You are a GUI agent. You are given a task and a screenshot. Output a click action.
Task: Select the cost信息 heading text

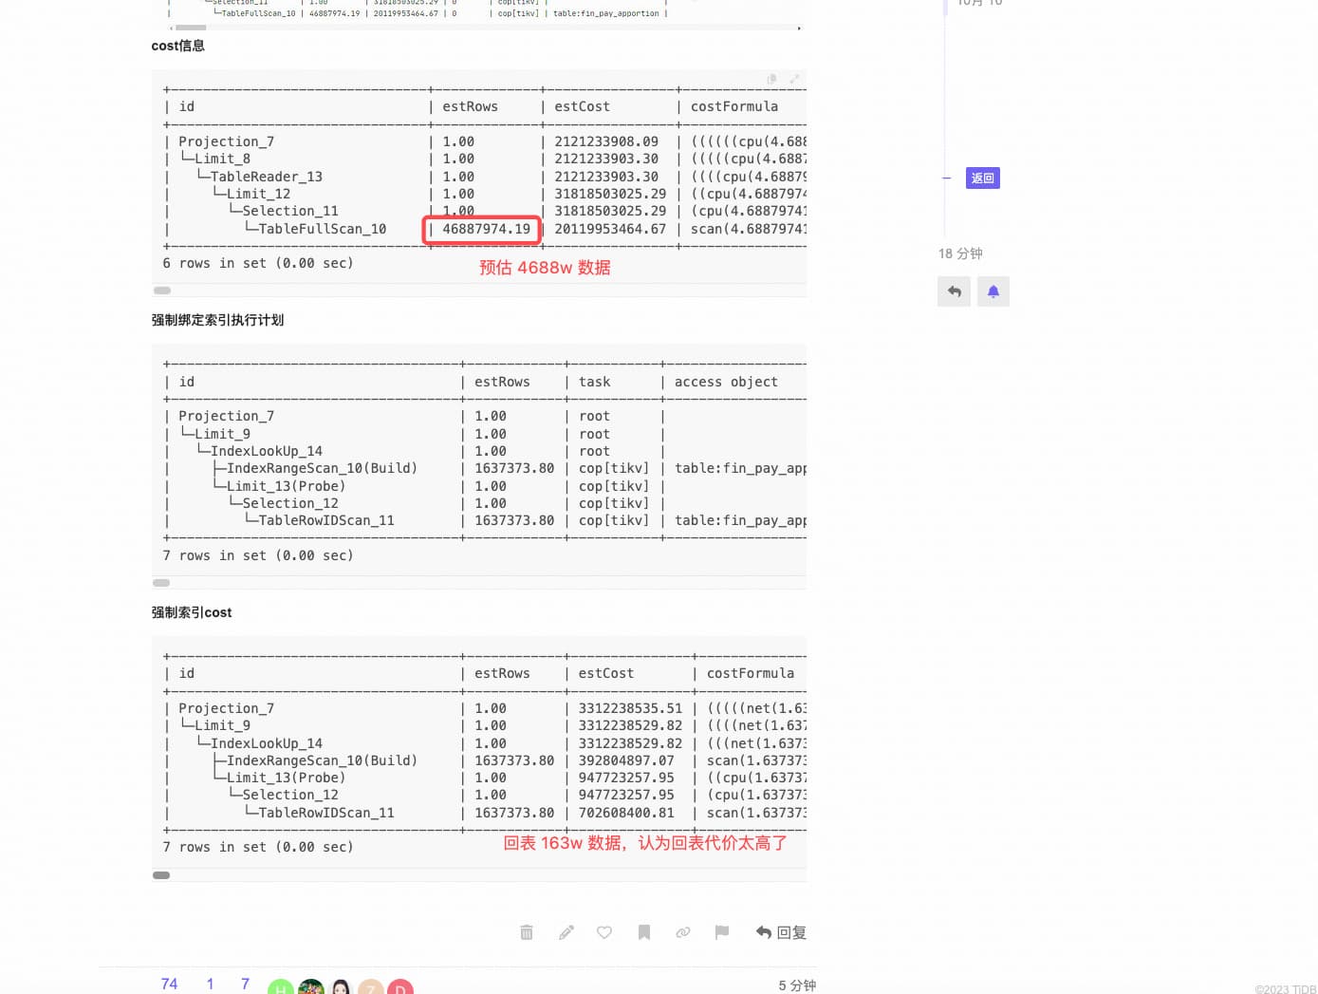point(177,46)
